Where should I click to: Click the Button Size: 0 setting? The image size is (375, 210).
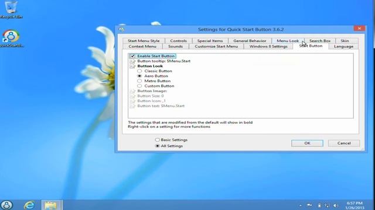tap(151, 96)
